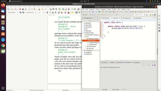Toggle Italic formatting in LibreOffice Writer
The height and width of the screenshot is (91, 161).
50,12
